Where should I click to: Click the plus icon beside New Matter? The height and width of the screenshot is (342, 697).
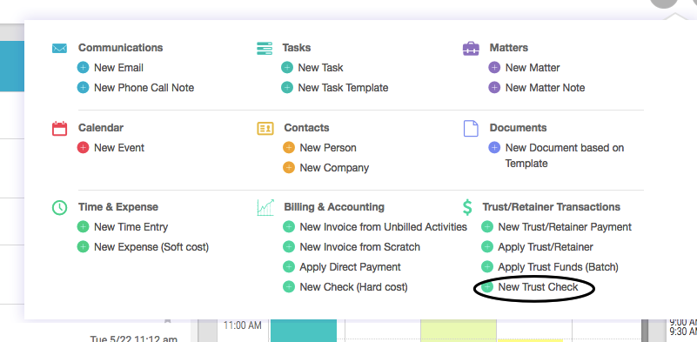click(x=494, y=68)
